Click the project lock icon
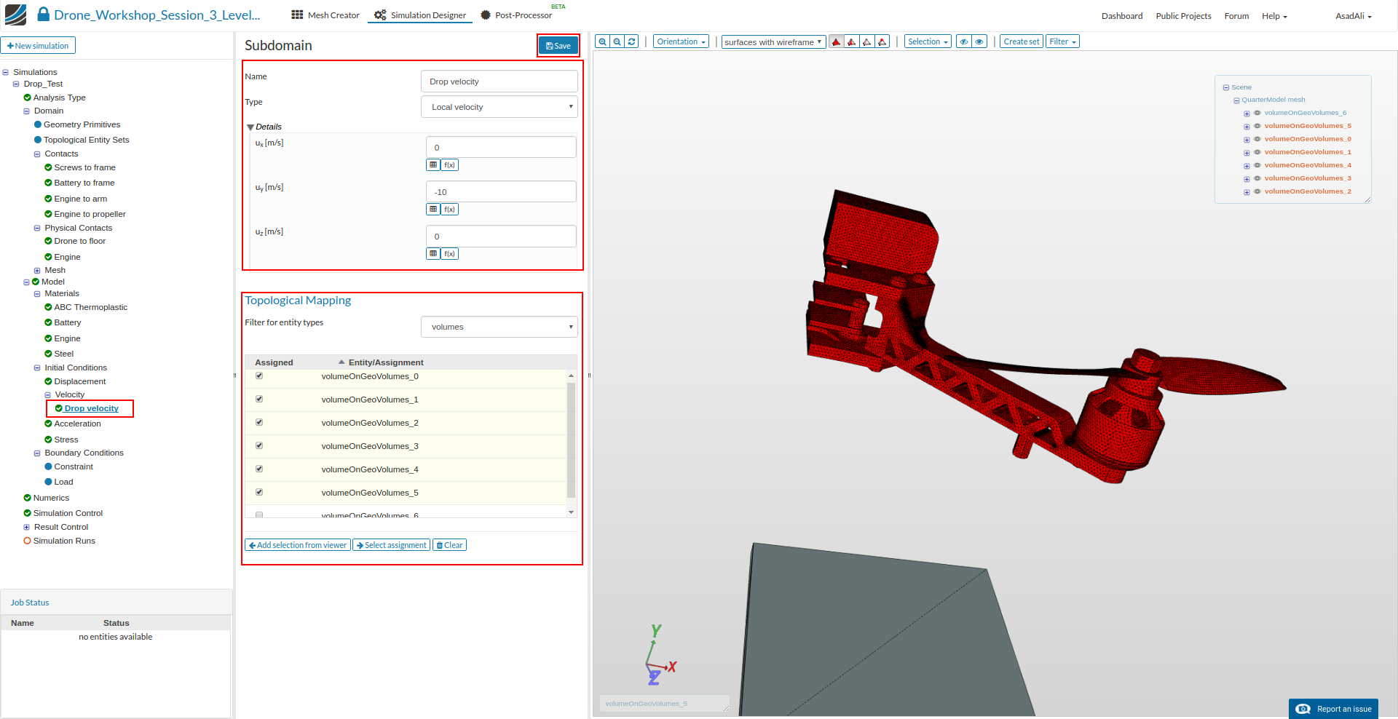 [44, 15]
